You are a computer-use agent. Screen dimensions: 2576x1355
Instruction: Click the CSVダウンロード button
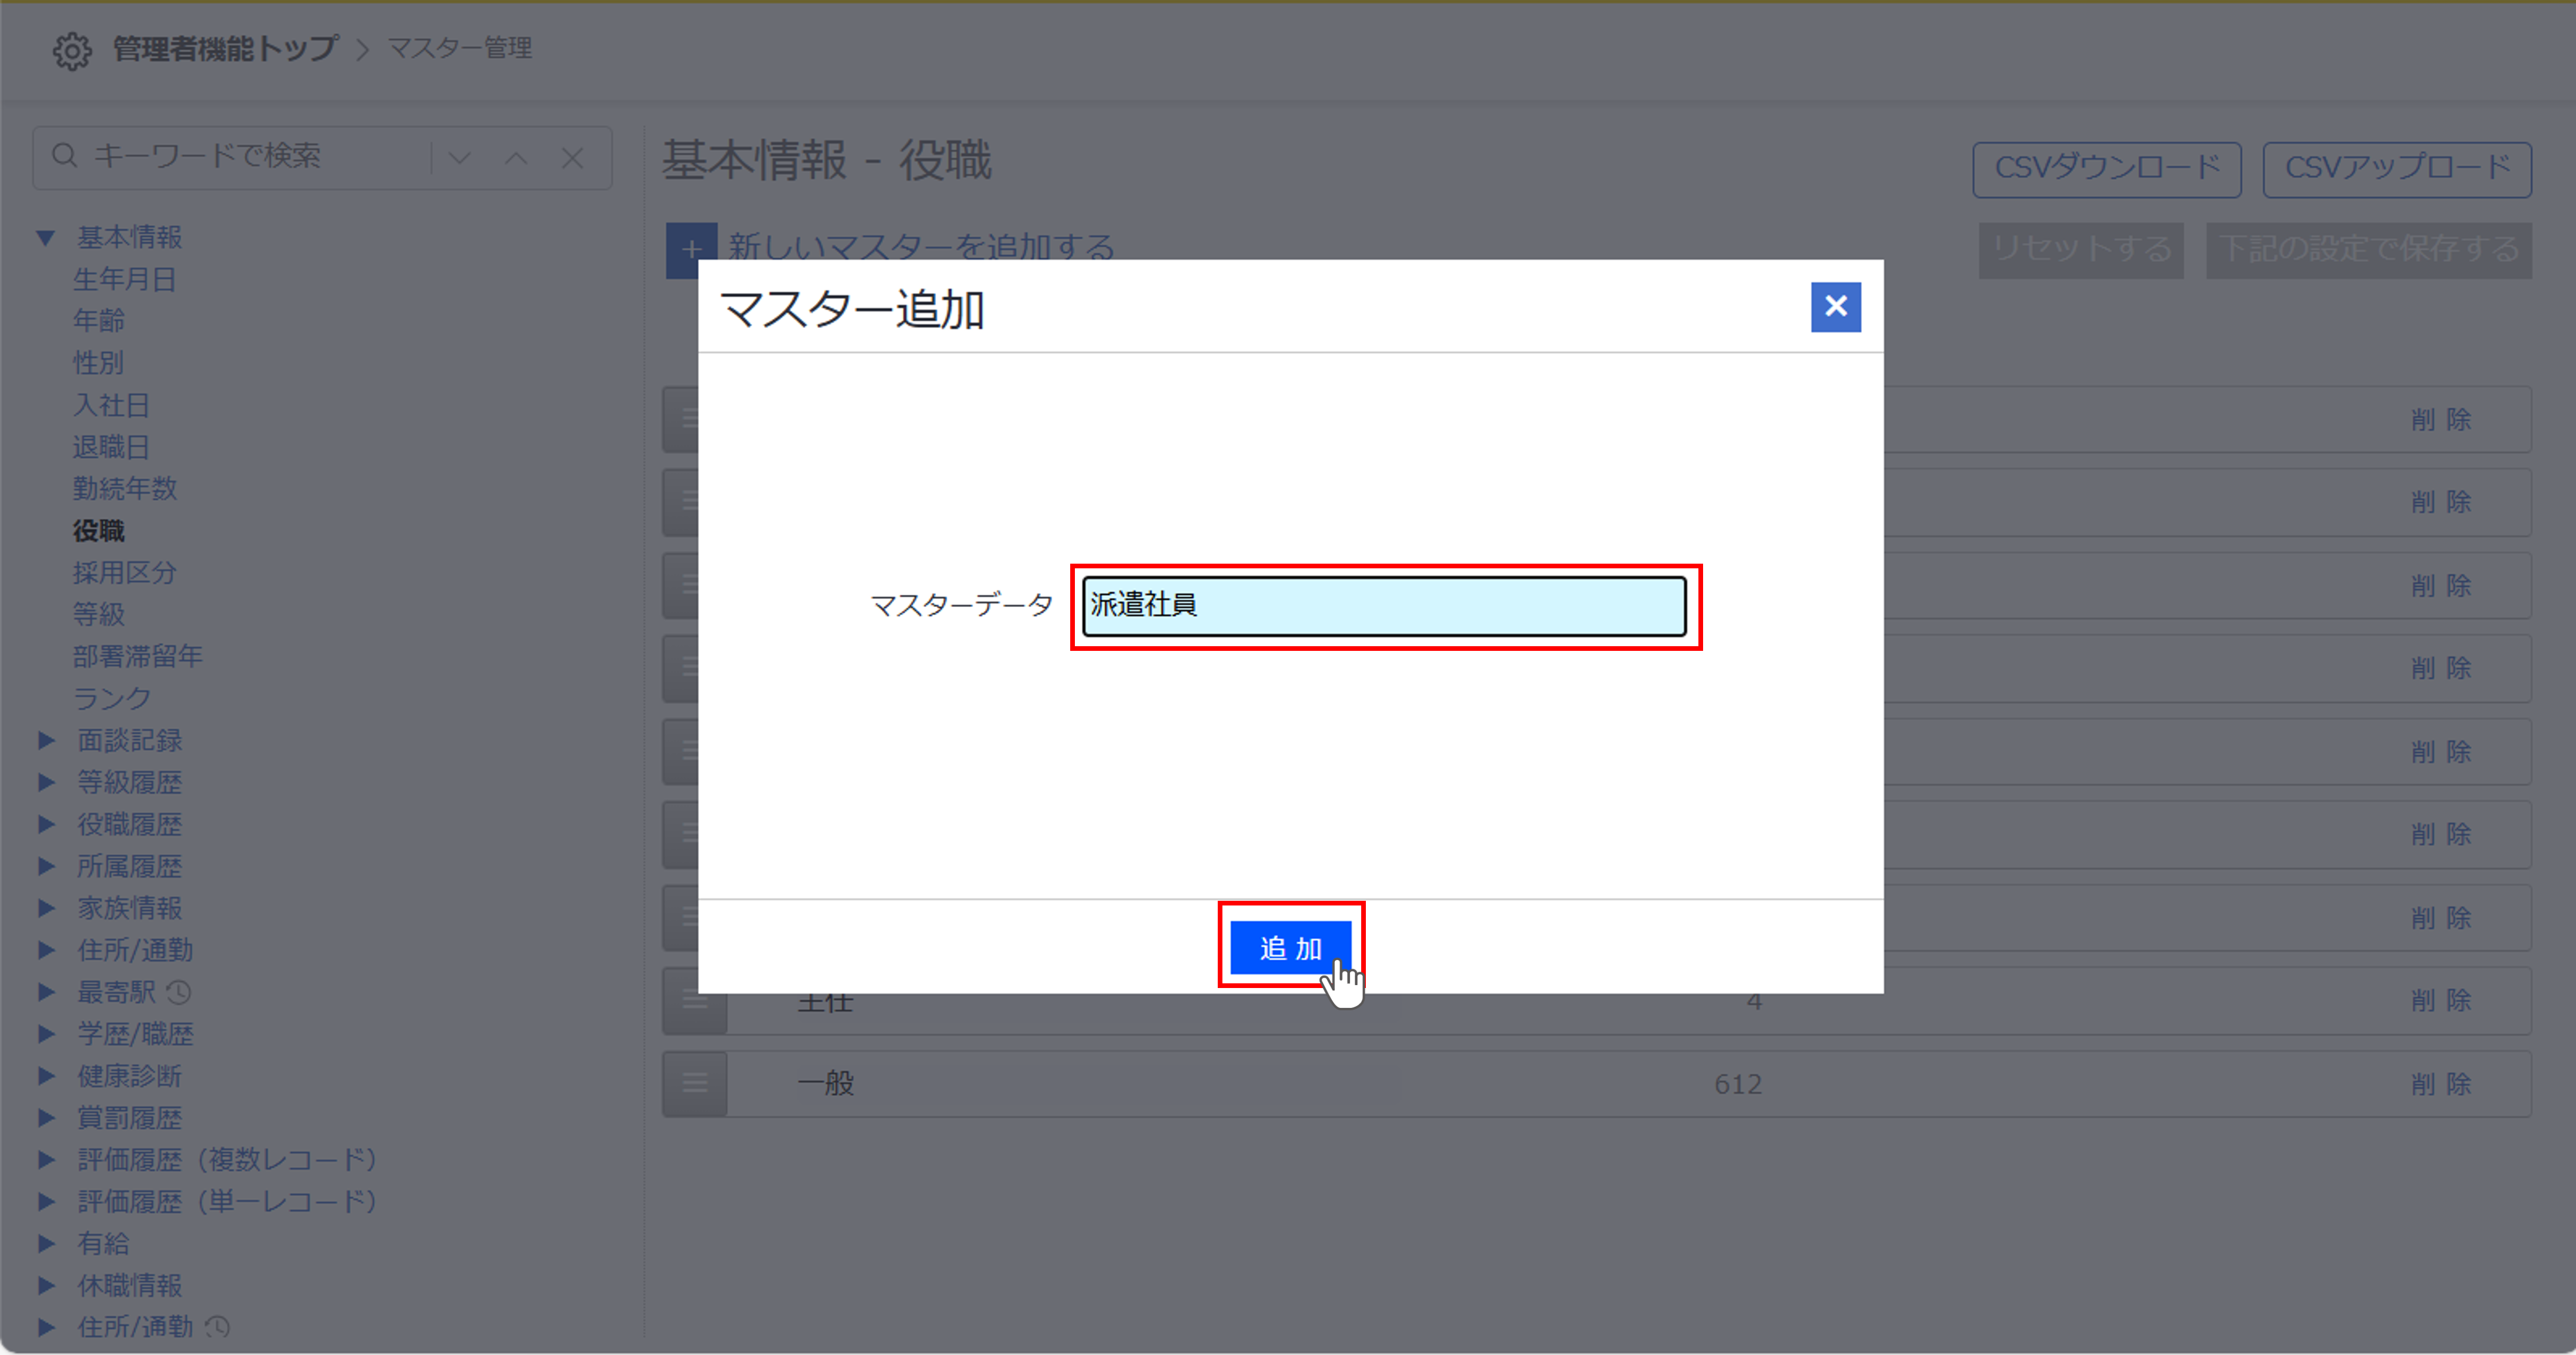point(2106,169)
